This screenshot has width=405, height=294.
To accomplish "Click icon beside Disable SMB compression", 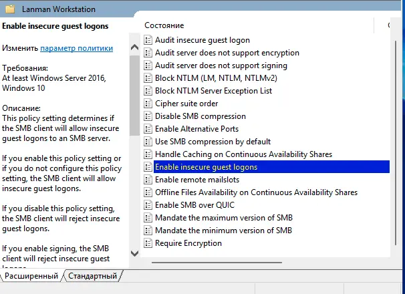I will [148, 116].
